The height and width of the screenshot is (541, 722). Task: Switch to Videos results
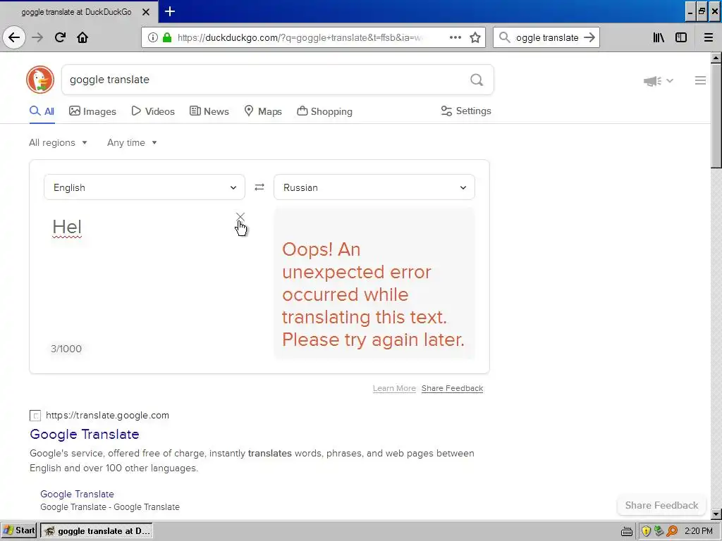153,111
